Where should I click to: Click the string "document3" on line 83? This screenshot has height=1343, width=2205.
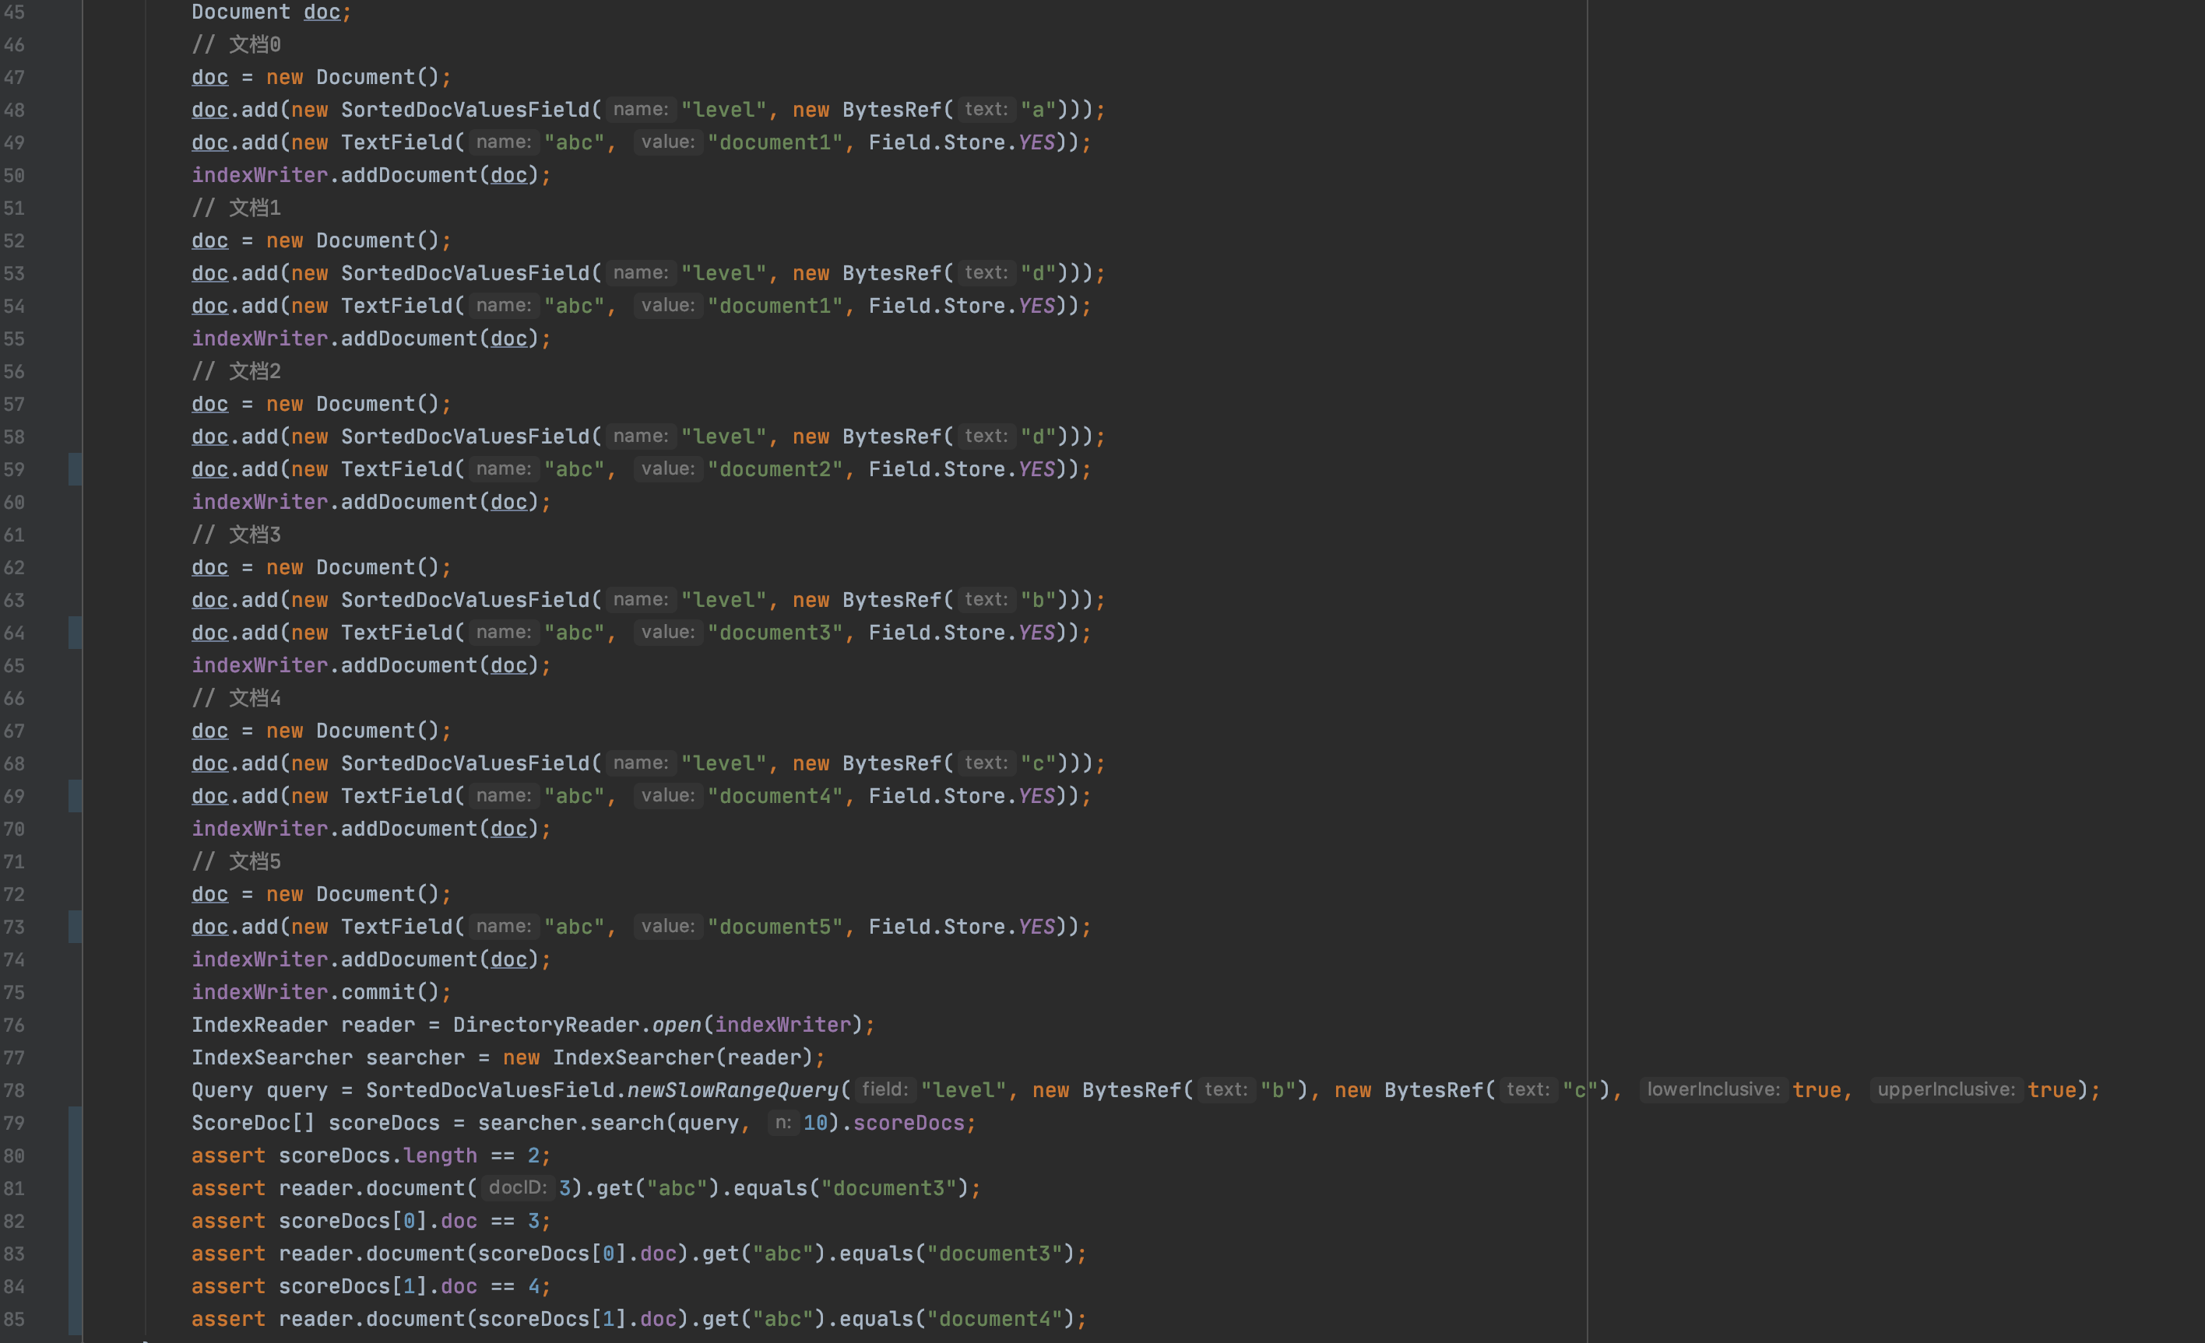coord(993,1254)
